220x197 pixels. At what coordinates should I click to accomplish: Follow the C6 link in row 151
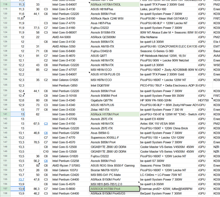point(46,161)
